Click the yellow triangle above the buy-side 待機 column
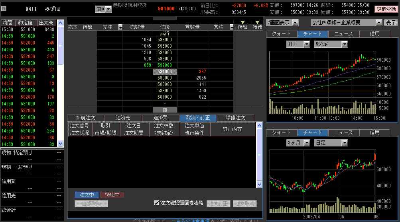Viewport: 400px width, 222px height. (242, 22)
